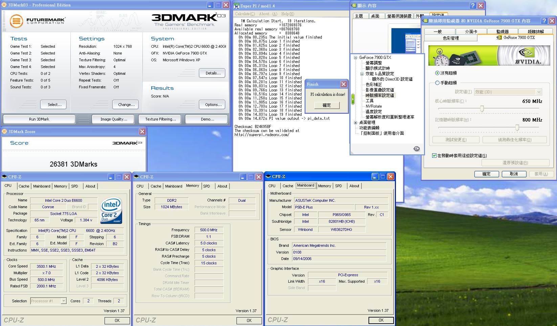Click the CPU Name field Intel Core 2 Duo E6600

64,200
